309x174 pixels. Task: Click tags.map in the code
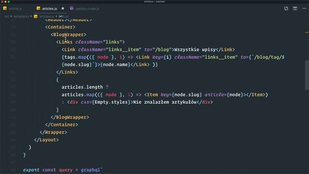[x=75, y=57]
